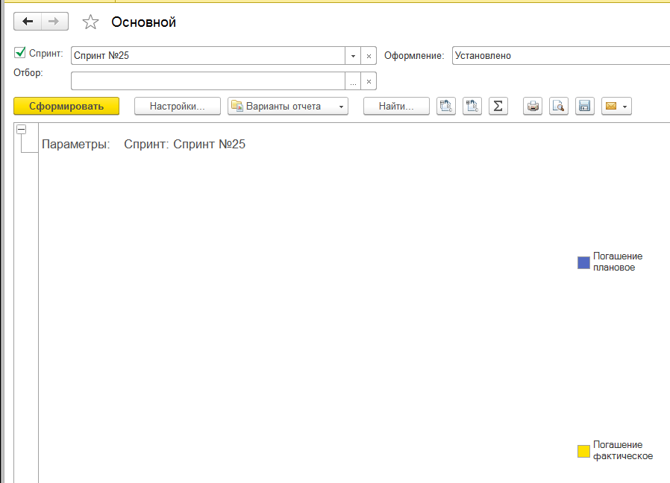Click the Найти... button
Viewport: 670px width, 483px height.
point(396,107)
